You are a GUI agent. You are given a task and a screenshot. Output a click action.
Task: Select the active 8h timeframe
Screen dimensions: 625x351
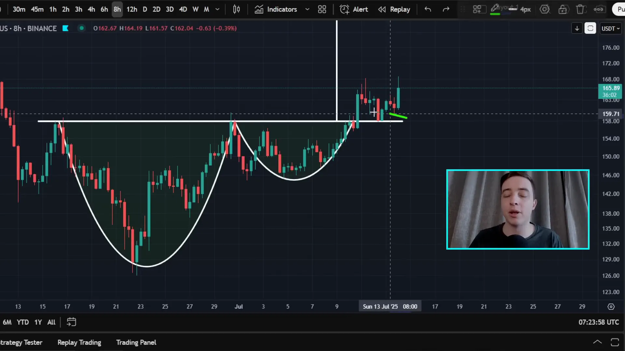tap(117, 9)
